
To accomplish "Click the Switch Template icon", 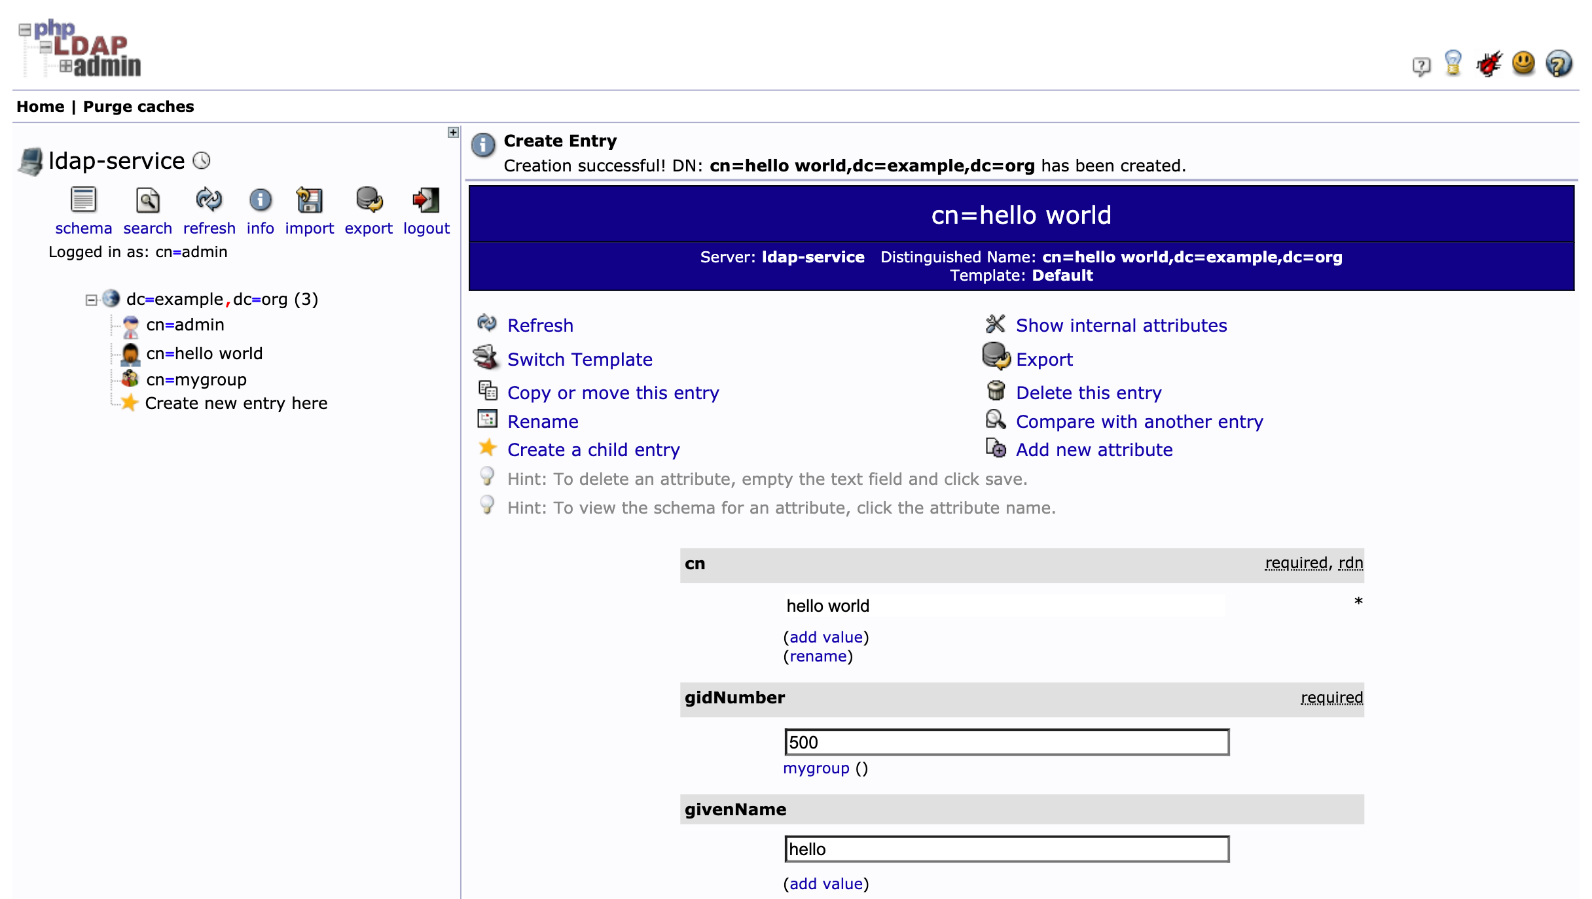I will tap(486, 357).
